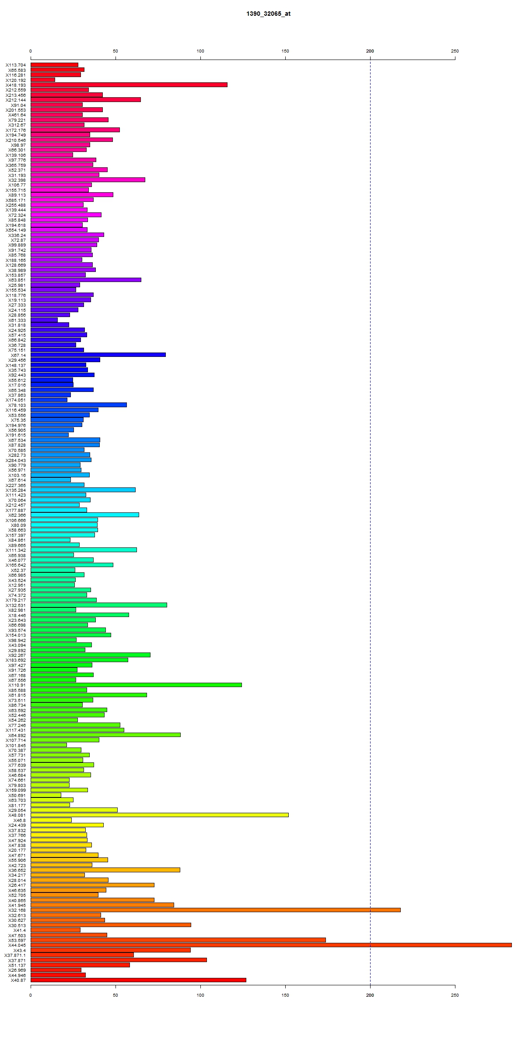Select the X20.177 label
Viewport: 525px width, 1051px height.
(x=17, y=850)
